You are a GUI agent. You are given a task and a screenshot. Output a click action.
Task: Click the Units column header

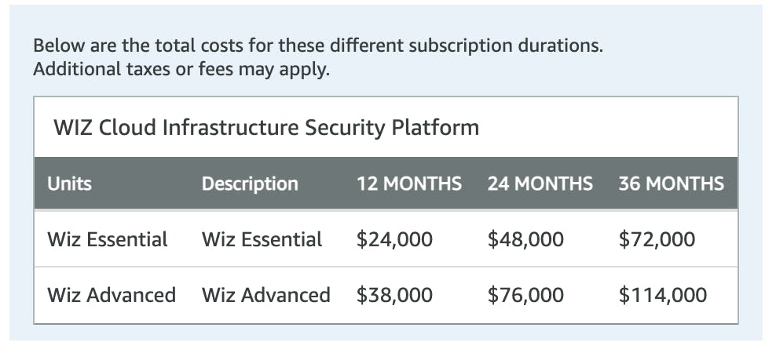click(x=69, y=184)
